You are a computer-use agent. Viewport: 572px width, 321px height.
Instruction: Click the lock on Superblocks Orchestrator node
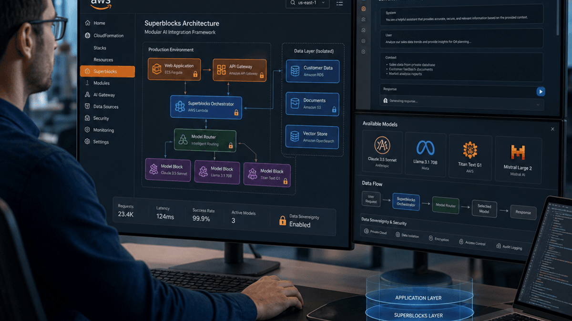click(x=236, y=113)
